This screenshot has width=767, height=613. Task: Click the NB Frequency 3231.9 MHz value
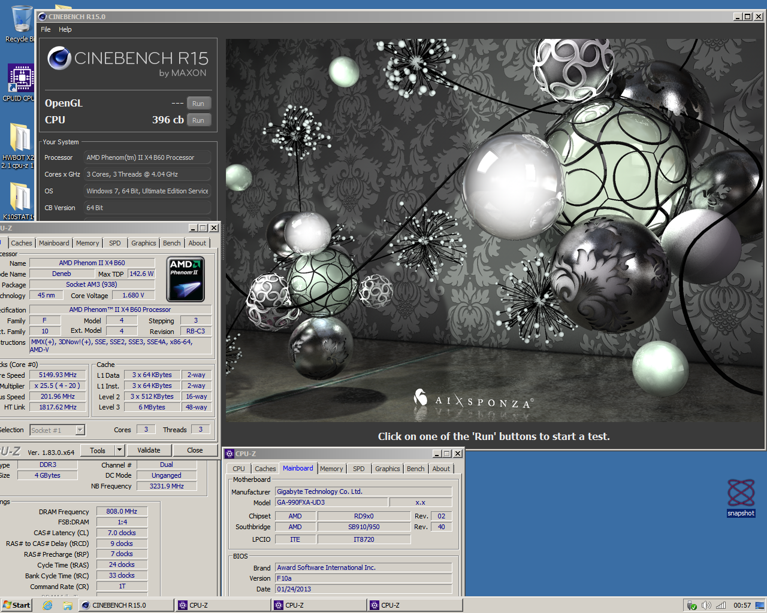coord(167,486)
